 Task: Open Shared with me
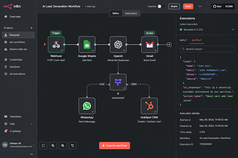(18, 49)
